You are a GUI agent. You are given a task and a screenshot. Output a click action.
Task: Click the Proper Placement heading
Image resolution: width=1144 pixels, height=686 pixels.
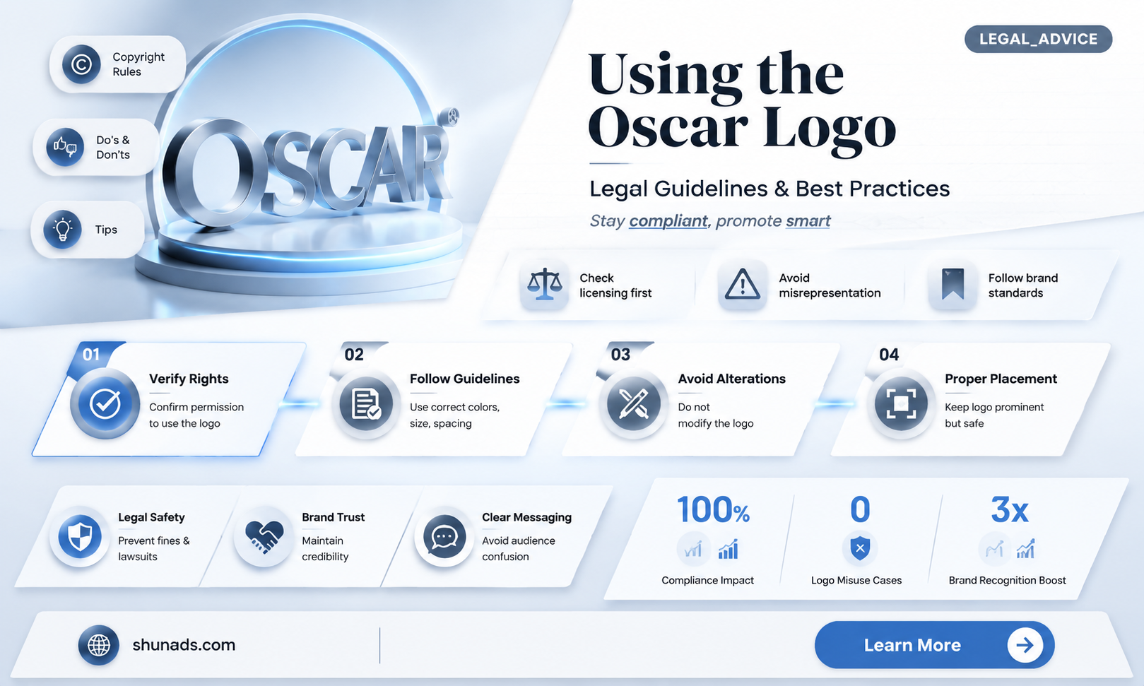tap(1001, 379)
